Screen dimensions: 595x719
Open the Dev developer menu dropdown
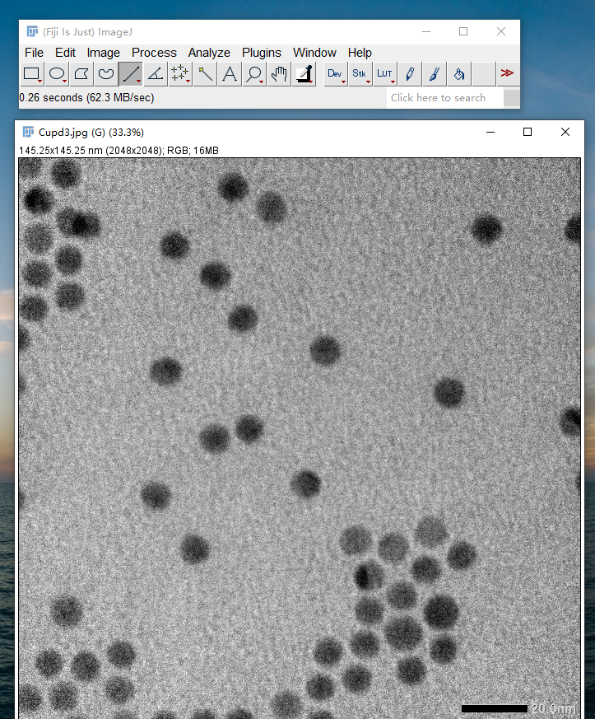click(x=335, y=74)
